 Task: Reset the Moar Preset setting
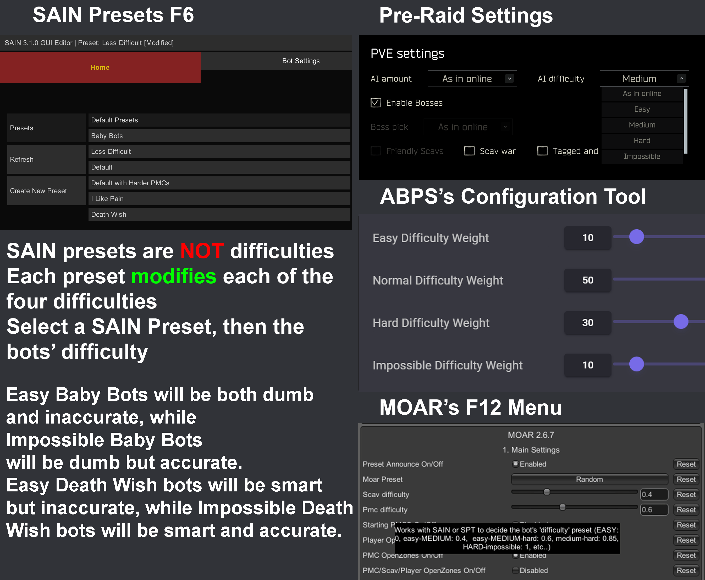[686, 479]
